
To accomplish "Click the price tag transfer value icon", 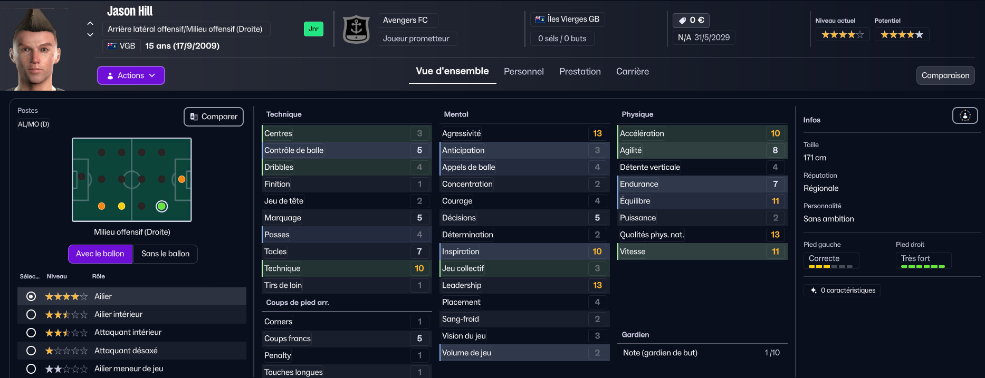I will (x=683, y=21).
